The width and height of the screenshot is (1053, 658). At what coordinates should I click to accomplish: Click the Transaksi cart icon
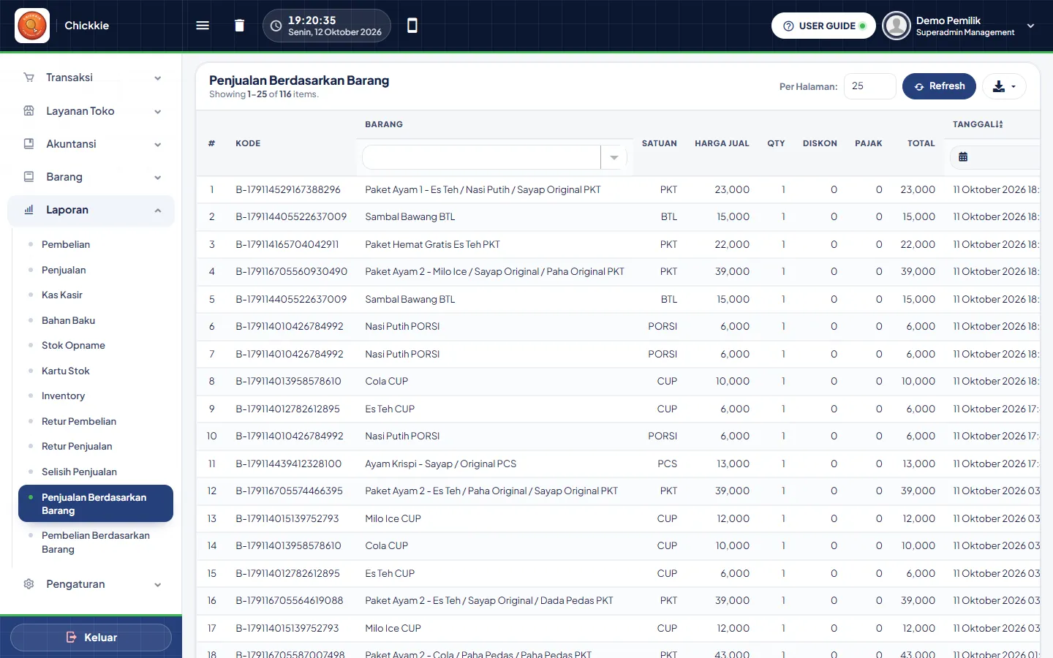[29, 77]
